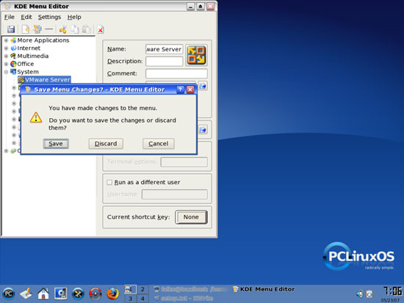Toggle Run as a different user checkbox
Image resolution: width=404 pixels, height=303 pixels.
[x=109, y=182]
